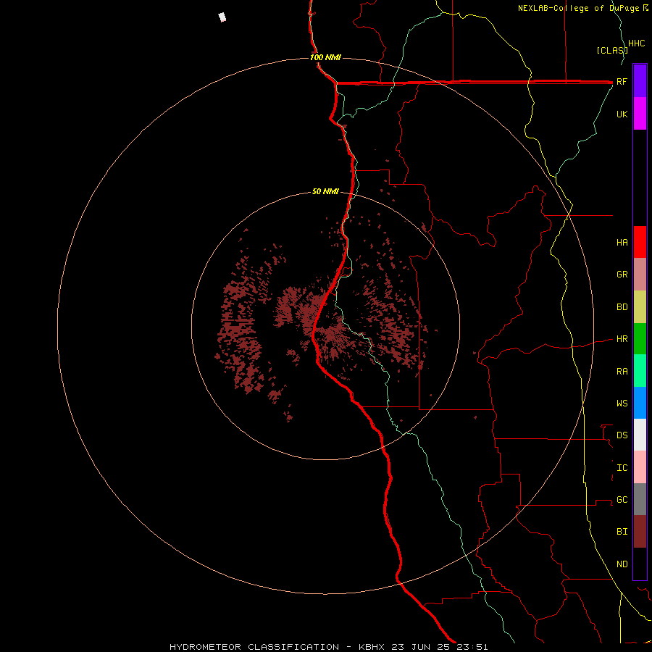This screenshot has height=652, width=652.
Task: Click the GC legend label
Action: (x=622, y=500)
